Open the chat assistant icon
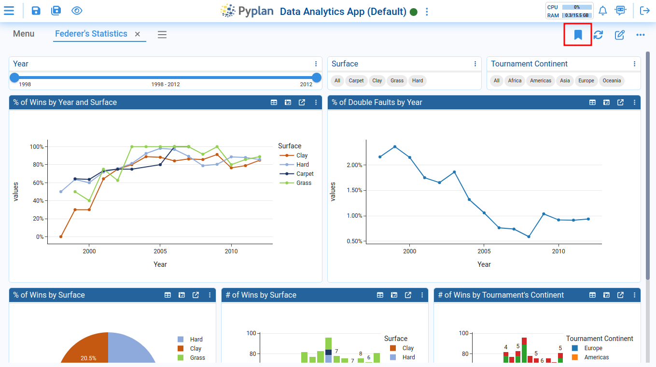The image size is (656, 367). pos(620,11)
